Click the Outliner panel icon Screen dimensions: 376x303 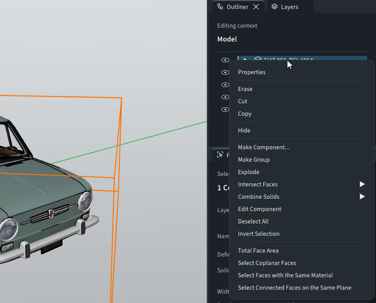[220, 7]
